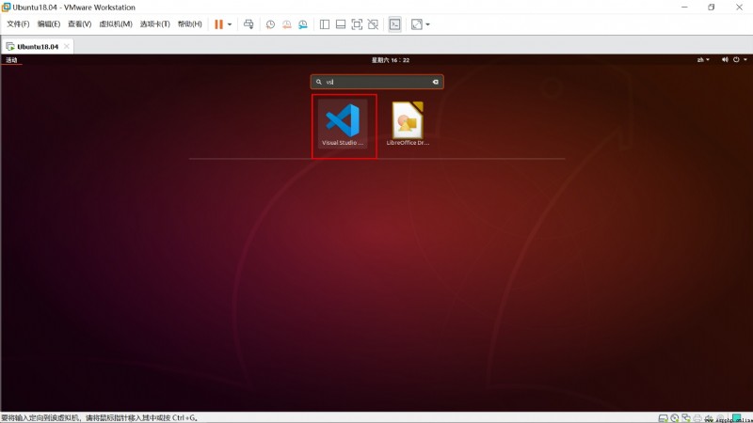This screenshot has height=423, width=753.
Task: Click the power icon in the Ubuntu top bar
Action: [736, 60]
